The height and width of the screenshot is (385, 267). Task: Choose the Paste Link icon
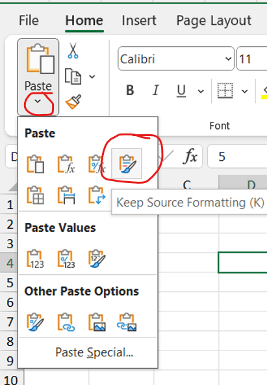coord(66,322)
